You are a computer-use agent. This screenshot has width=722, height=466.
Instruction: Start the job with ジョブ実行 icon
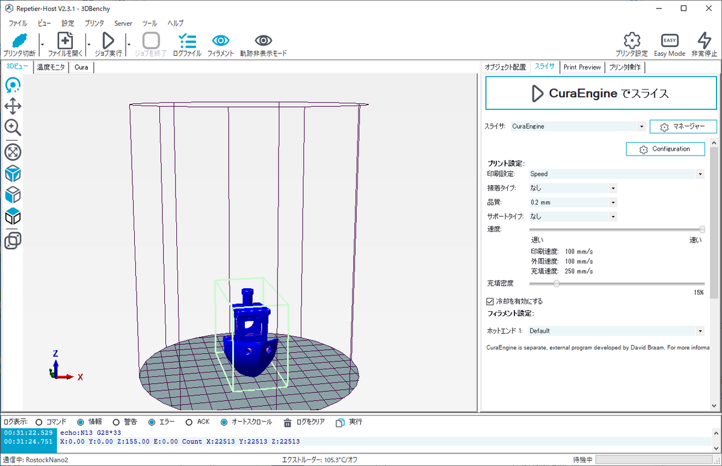point(108,40)
